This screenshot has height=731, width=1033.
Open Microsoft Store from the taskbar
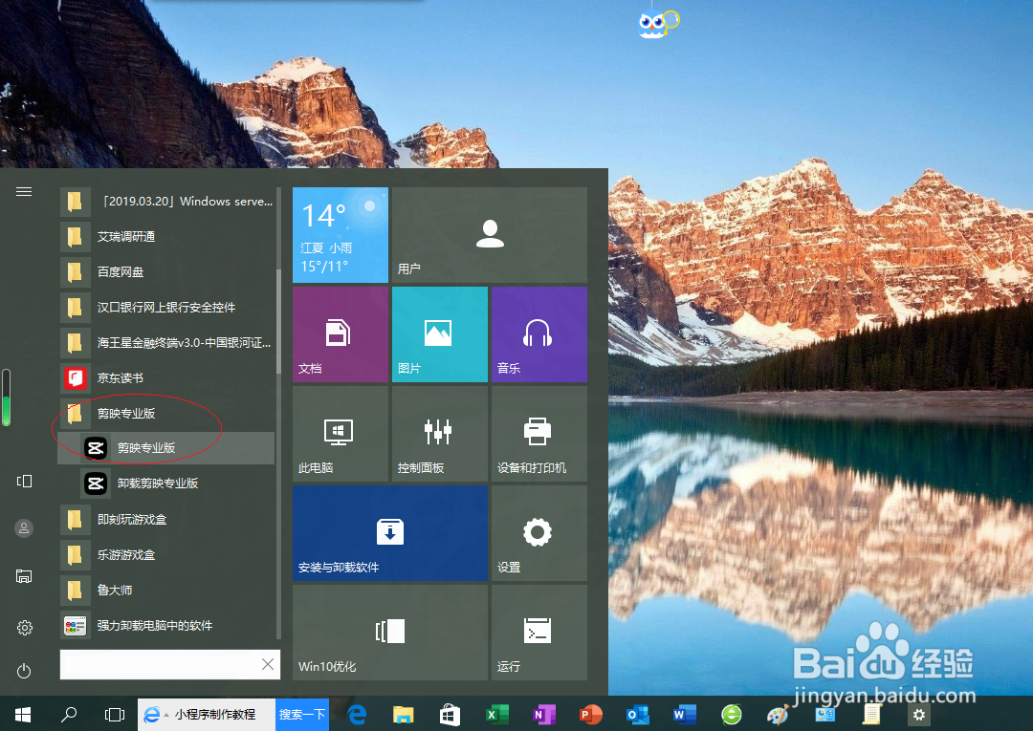pos(450,715)
